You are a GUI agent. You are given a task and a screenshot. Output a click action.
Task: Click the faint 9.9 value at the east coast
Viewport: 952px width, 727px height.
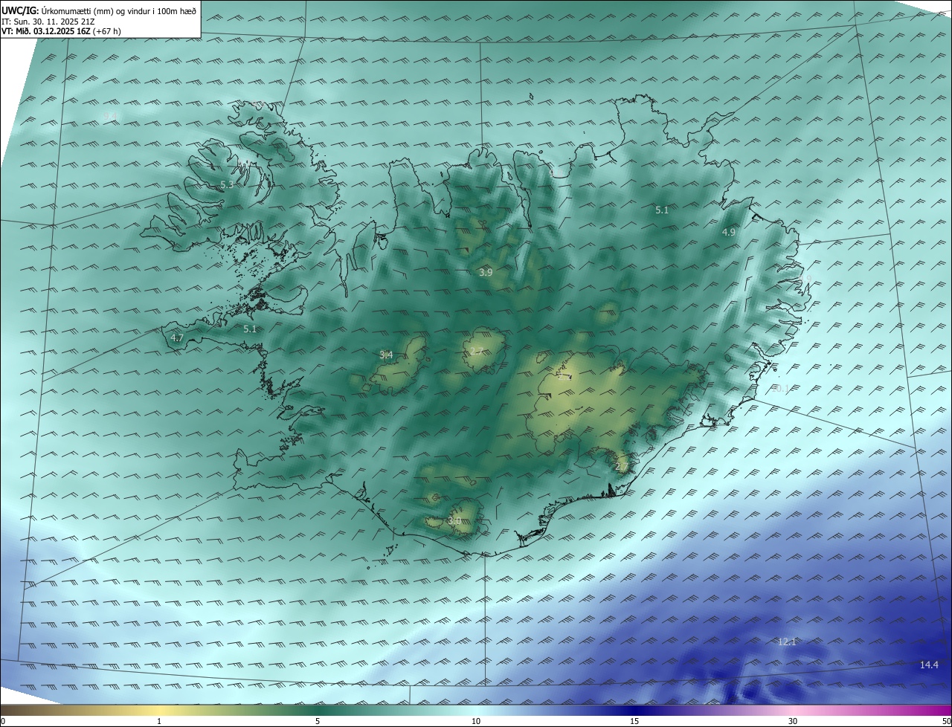click(805, 278)
